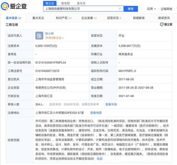The height and width of the screenshot is (165, 177).
Task: Select registration number 310104000712070
Action: [x=47, y=71]
